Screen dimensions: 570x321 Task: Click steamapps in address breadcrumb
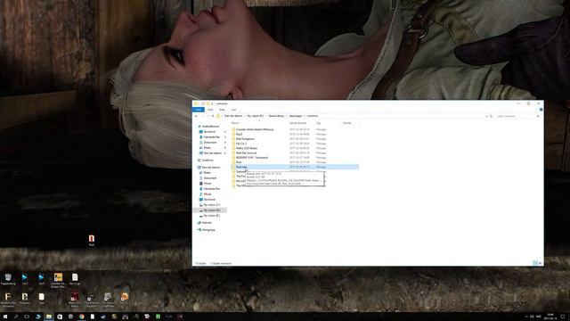[296, 116]
